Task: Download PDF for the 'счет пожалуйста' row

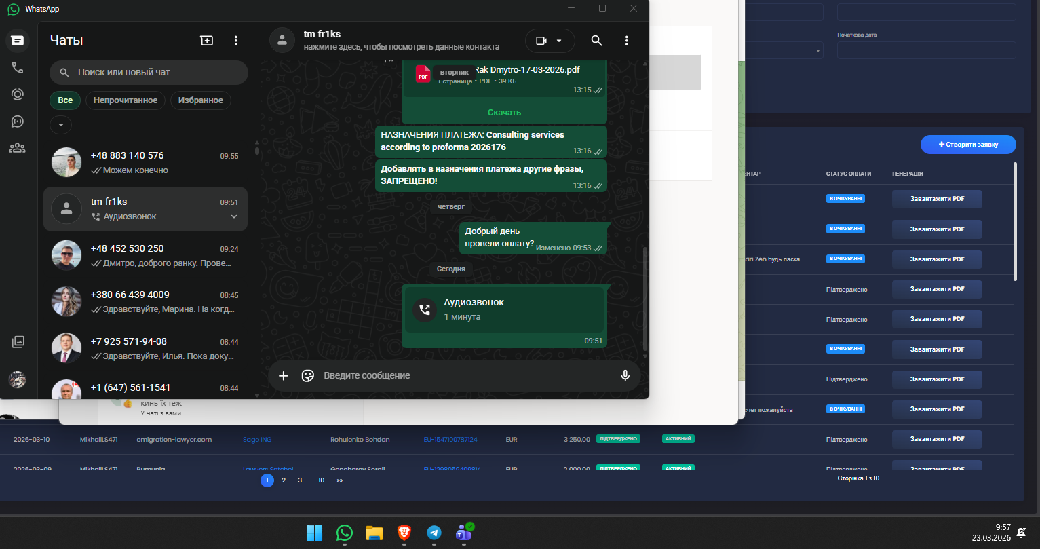Action: 937,409
